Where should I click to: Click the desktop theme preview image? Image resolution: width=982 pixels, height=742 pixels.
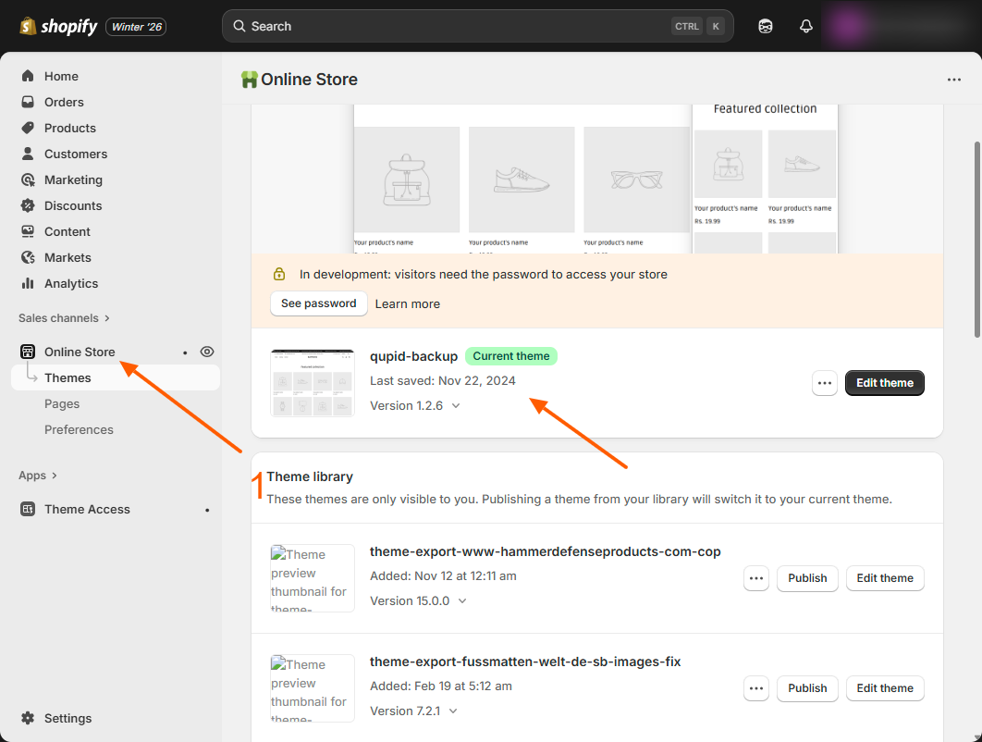[x=522, y=179]
